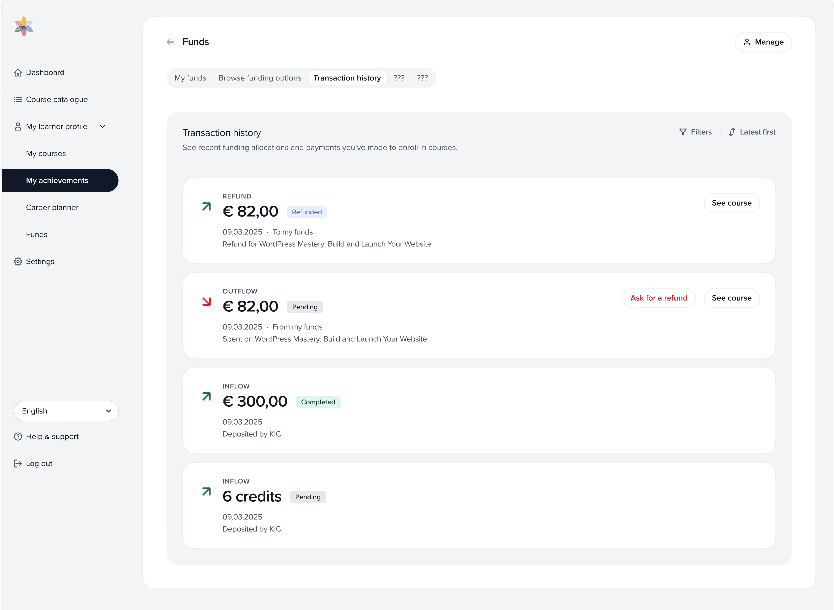This screenshot has height=610, width=834.
Task: Click the Log out icon
Action: (18, 463)
